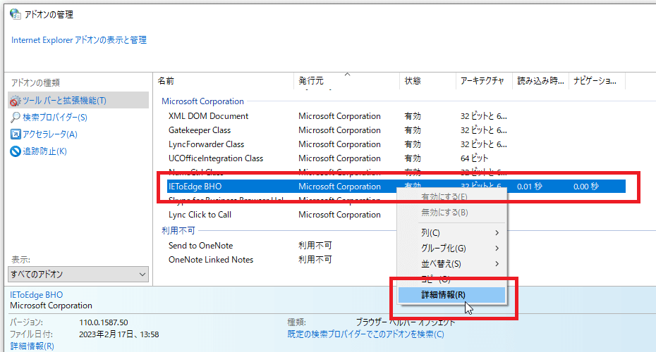Click 無効にする(B) context menu entry
The height and width of the screenshot is (352, 656).
444,213
